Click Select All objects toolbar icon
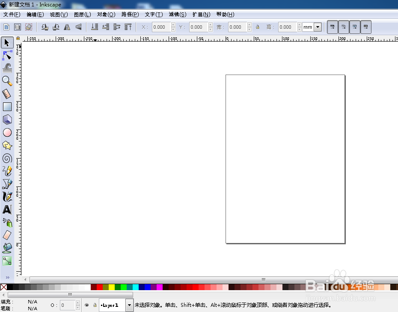 pos(6,27)
